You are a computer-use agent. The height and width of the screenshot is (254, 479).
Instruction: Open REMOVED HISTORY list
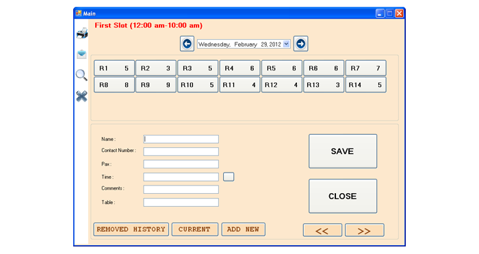[131, 229]
